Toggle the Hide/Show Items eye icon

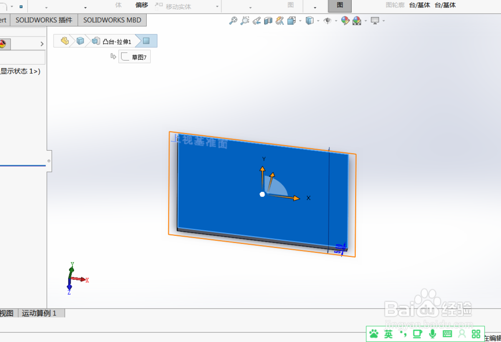pos(327,21)
